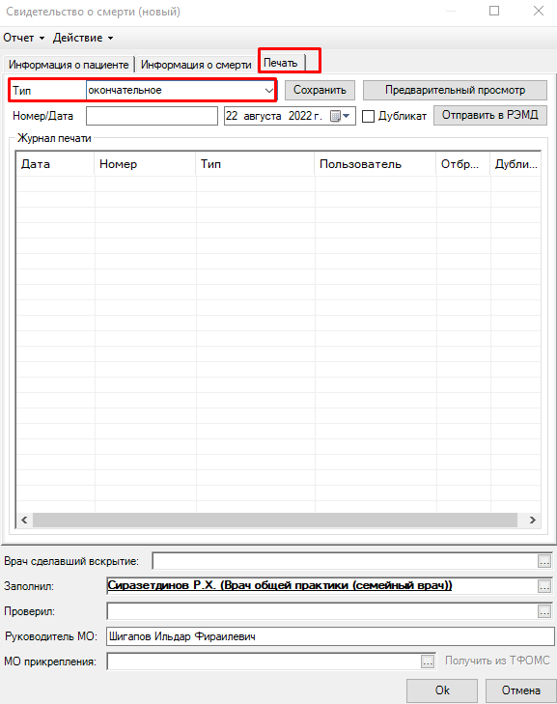Click the Сохранить button
Image resolution: width=557 pixels, height=704 pixels.
coord(320,90)
